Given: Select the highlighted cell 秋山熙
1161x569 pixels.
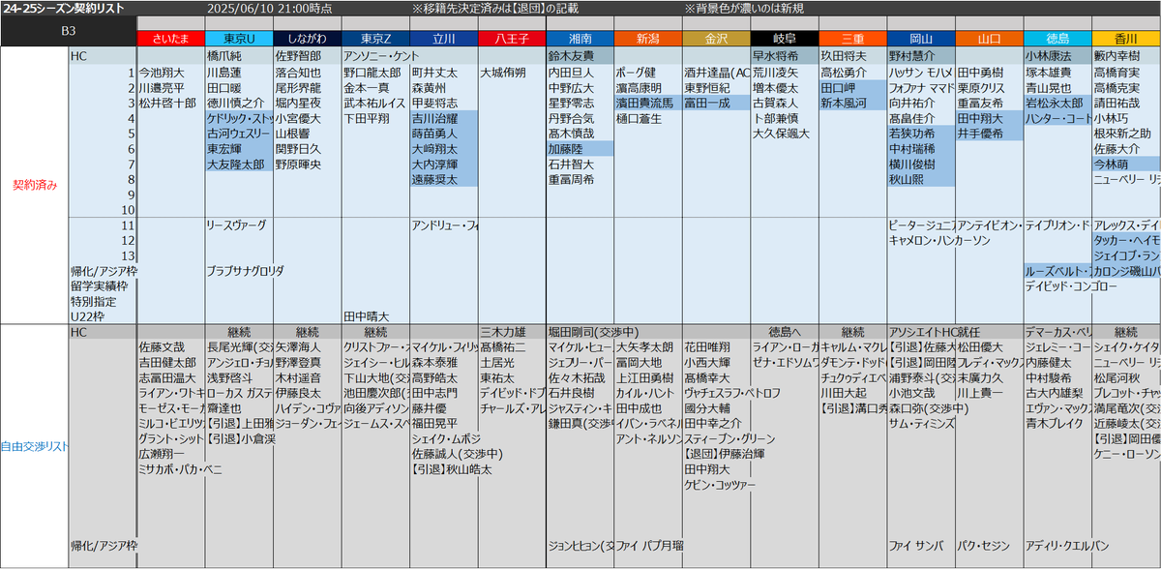Looking at the screenshot, I should click(x=921, y=179).
